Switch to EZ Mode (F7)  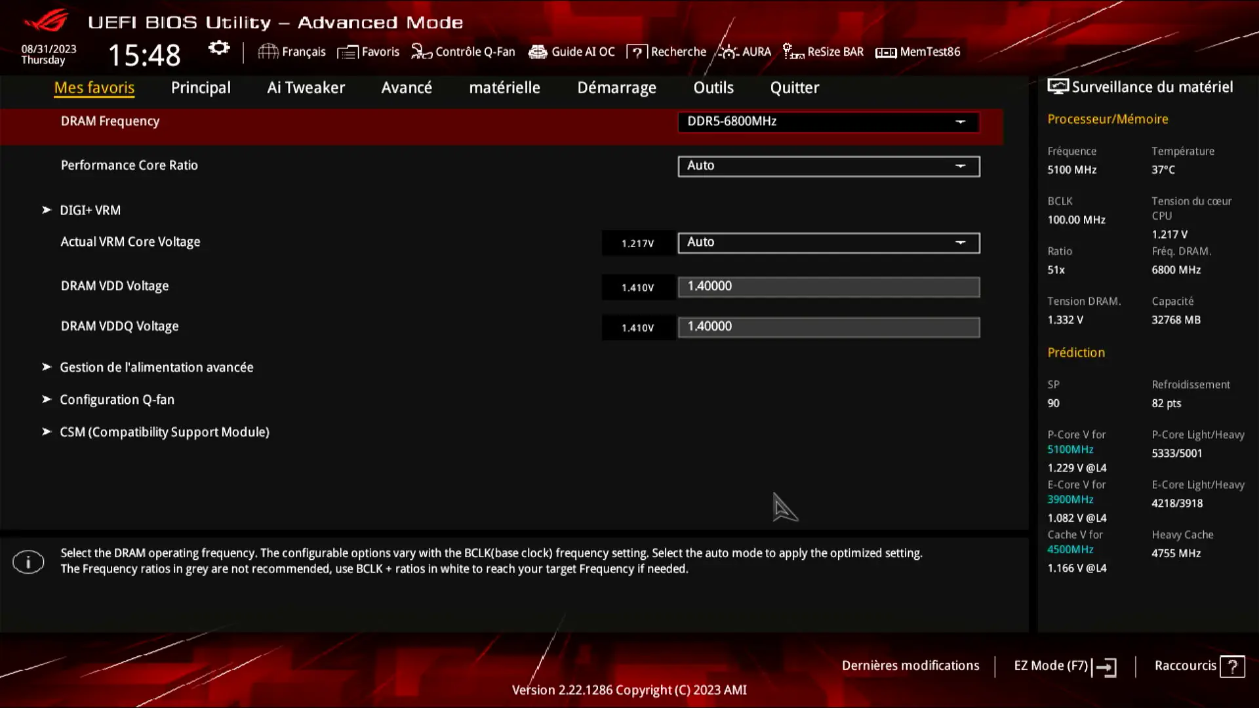tap(1051, 666)
